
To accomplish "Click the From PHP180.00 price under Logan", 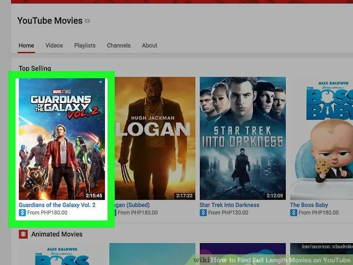I will [138, 213].
